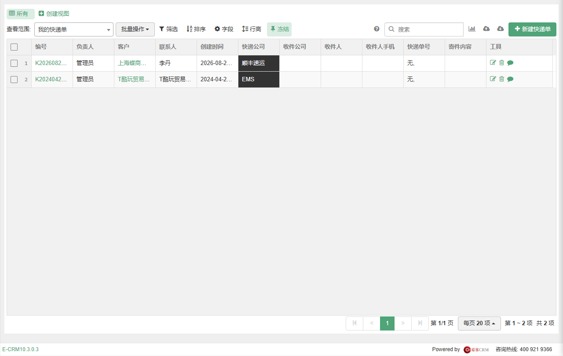Image resolution: width=563 pixels, height=356 pixels.
Task: Open the chart statistics icon
Action: [x=472, y=29]
